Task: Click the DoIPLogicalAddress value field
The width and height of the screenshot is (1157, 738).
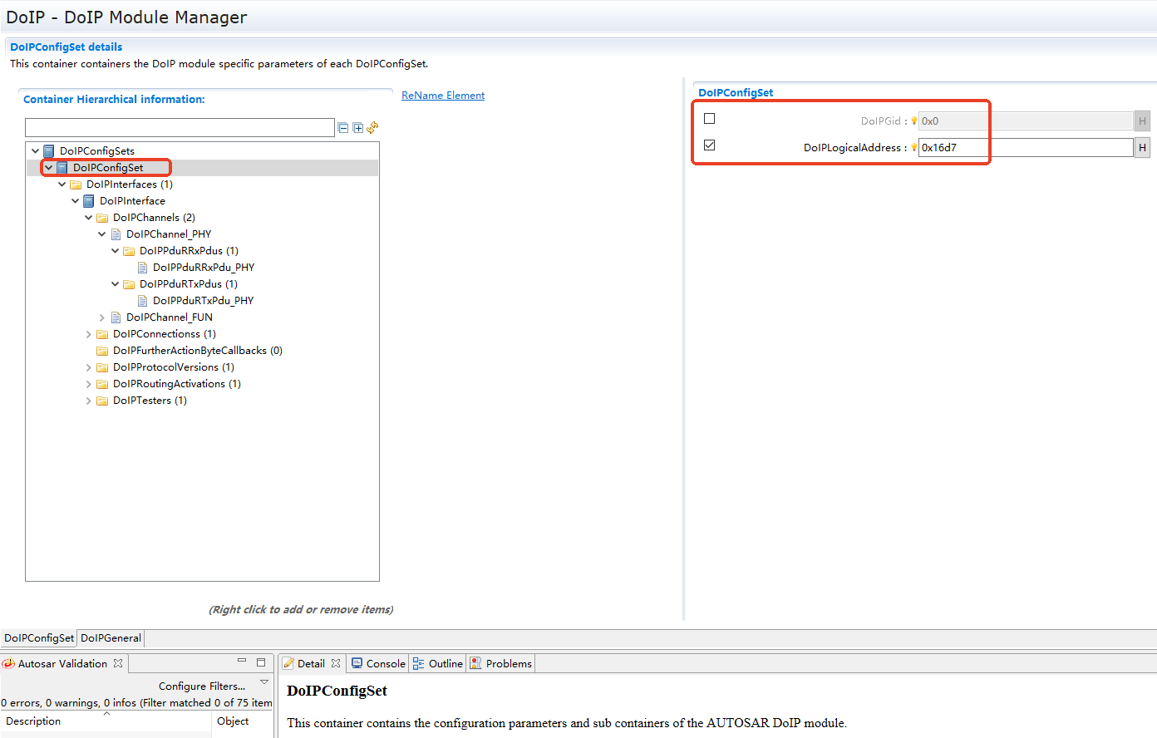Action: coord(1025,148)
